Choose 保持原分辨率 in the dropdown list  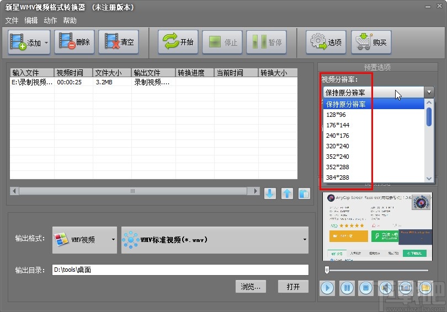coord(346,104)
